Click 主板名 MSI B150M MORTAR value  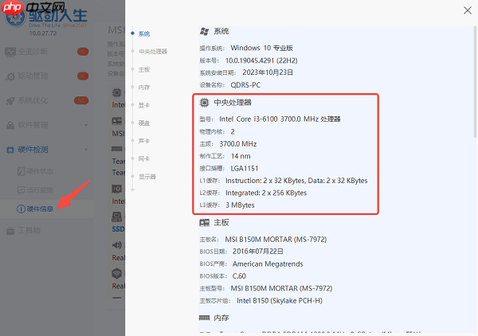[276, 240]
